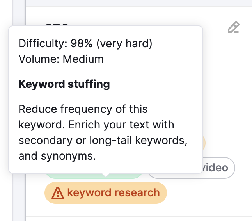Click the tooltip's small pointer arrow

click(106, 175)
